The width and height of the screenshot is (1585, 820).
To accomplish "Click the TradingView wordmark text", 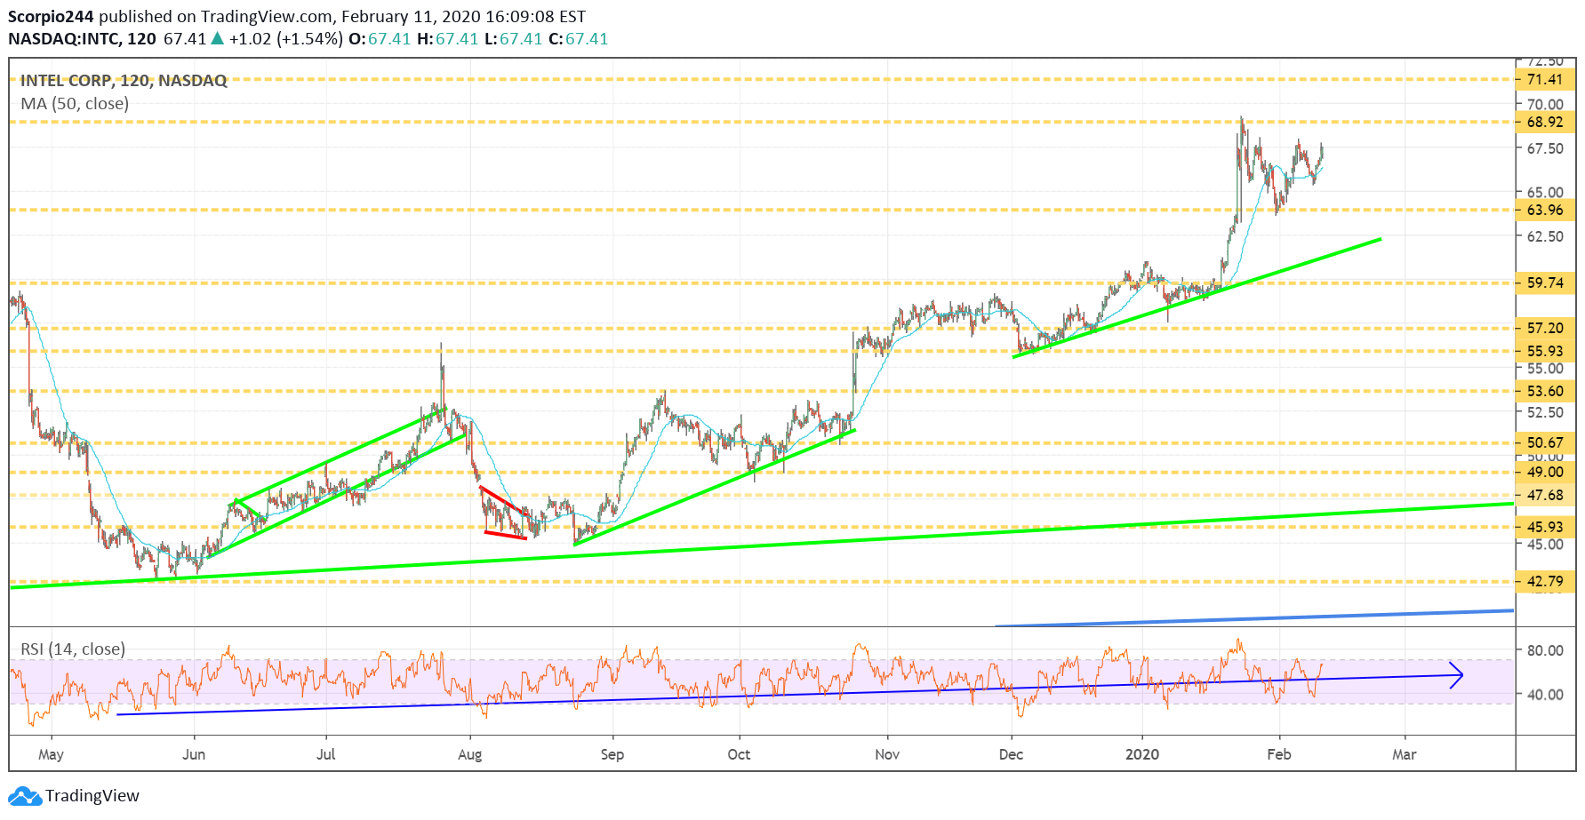I will (92, 795).
